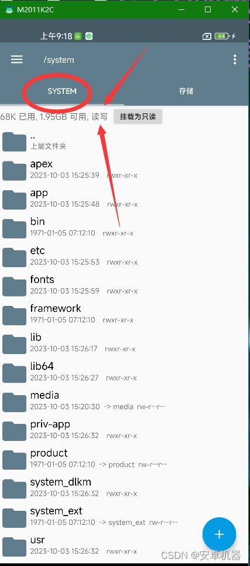Screen dimensions: 250x566
Task: Open the apex folder icon
Action: (15, 170)
